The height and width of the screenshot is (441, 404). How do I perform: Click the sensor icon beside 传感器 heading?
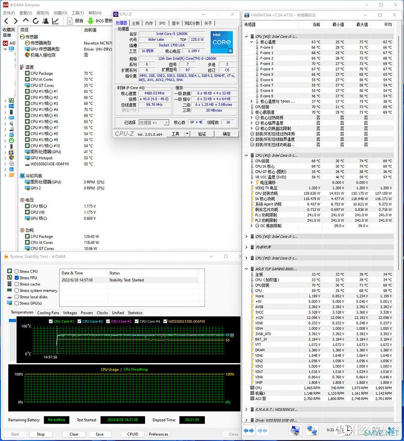tap(22, 37)
